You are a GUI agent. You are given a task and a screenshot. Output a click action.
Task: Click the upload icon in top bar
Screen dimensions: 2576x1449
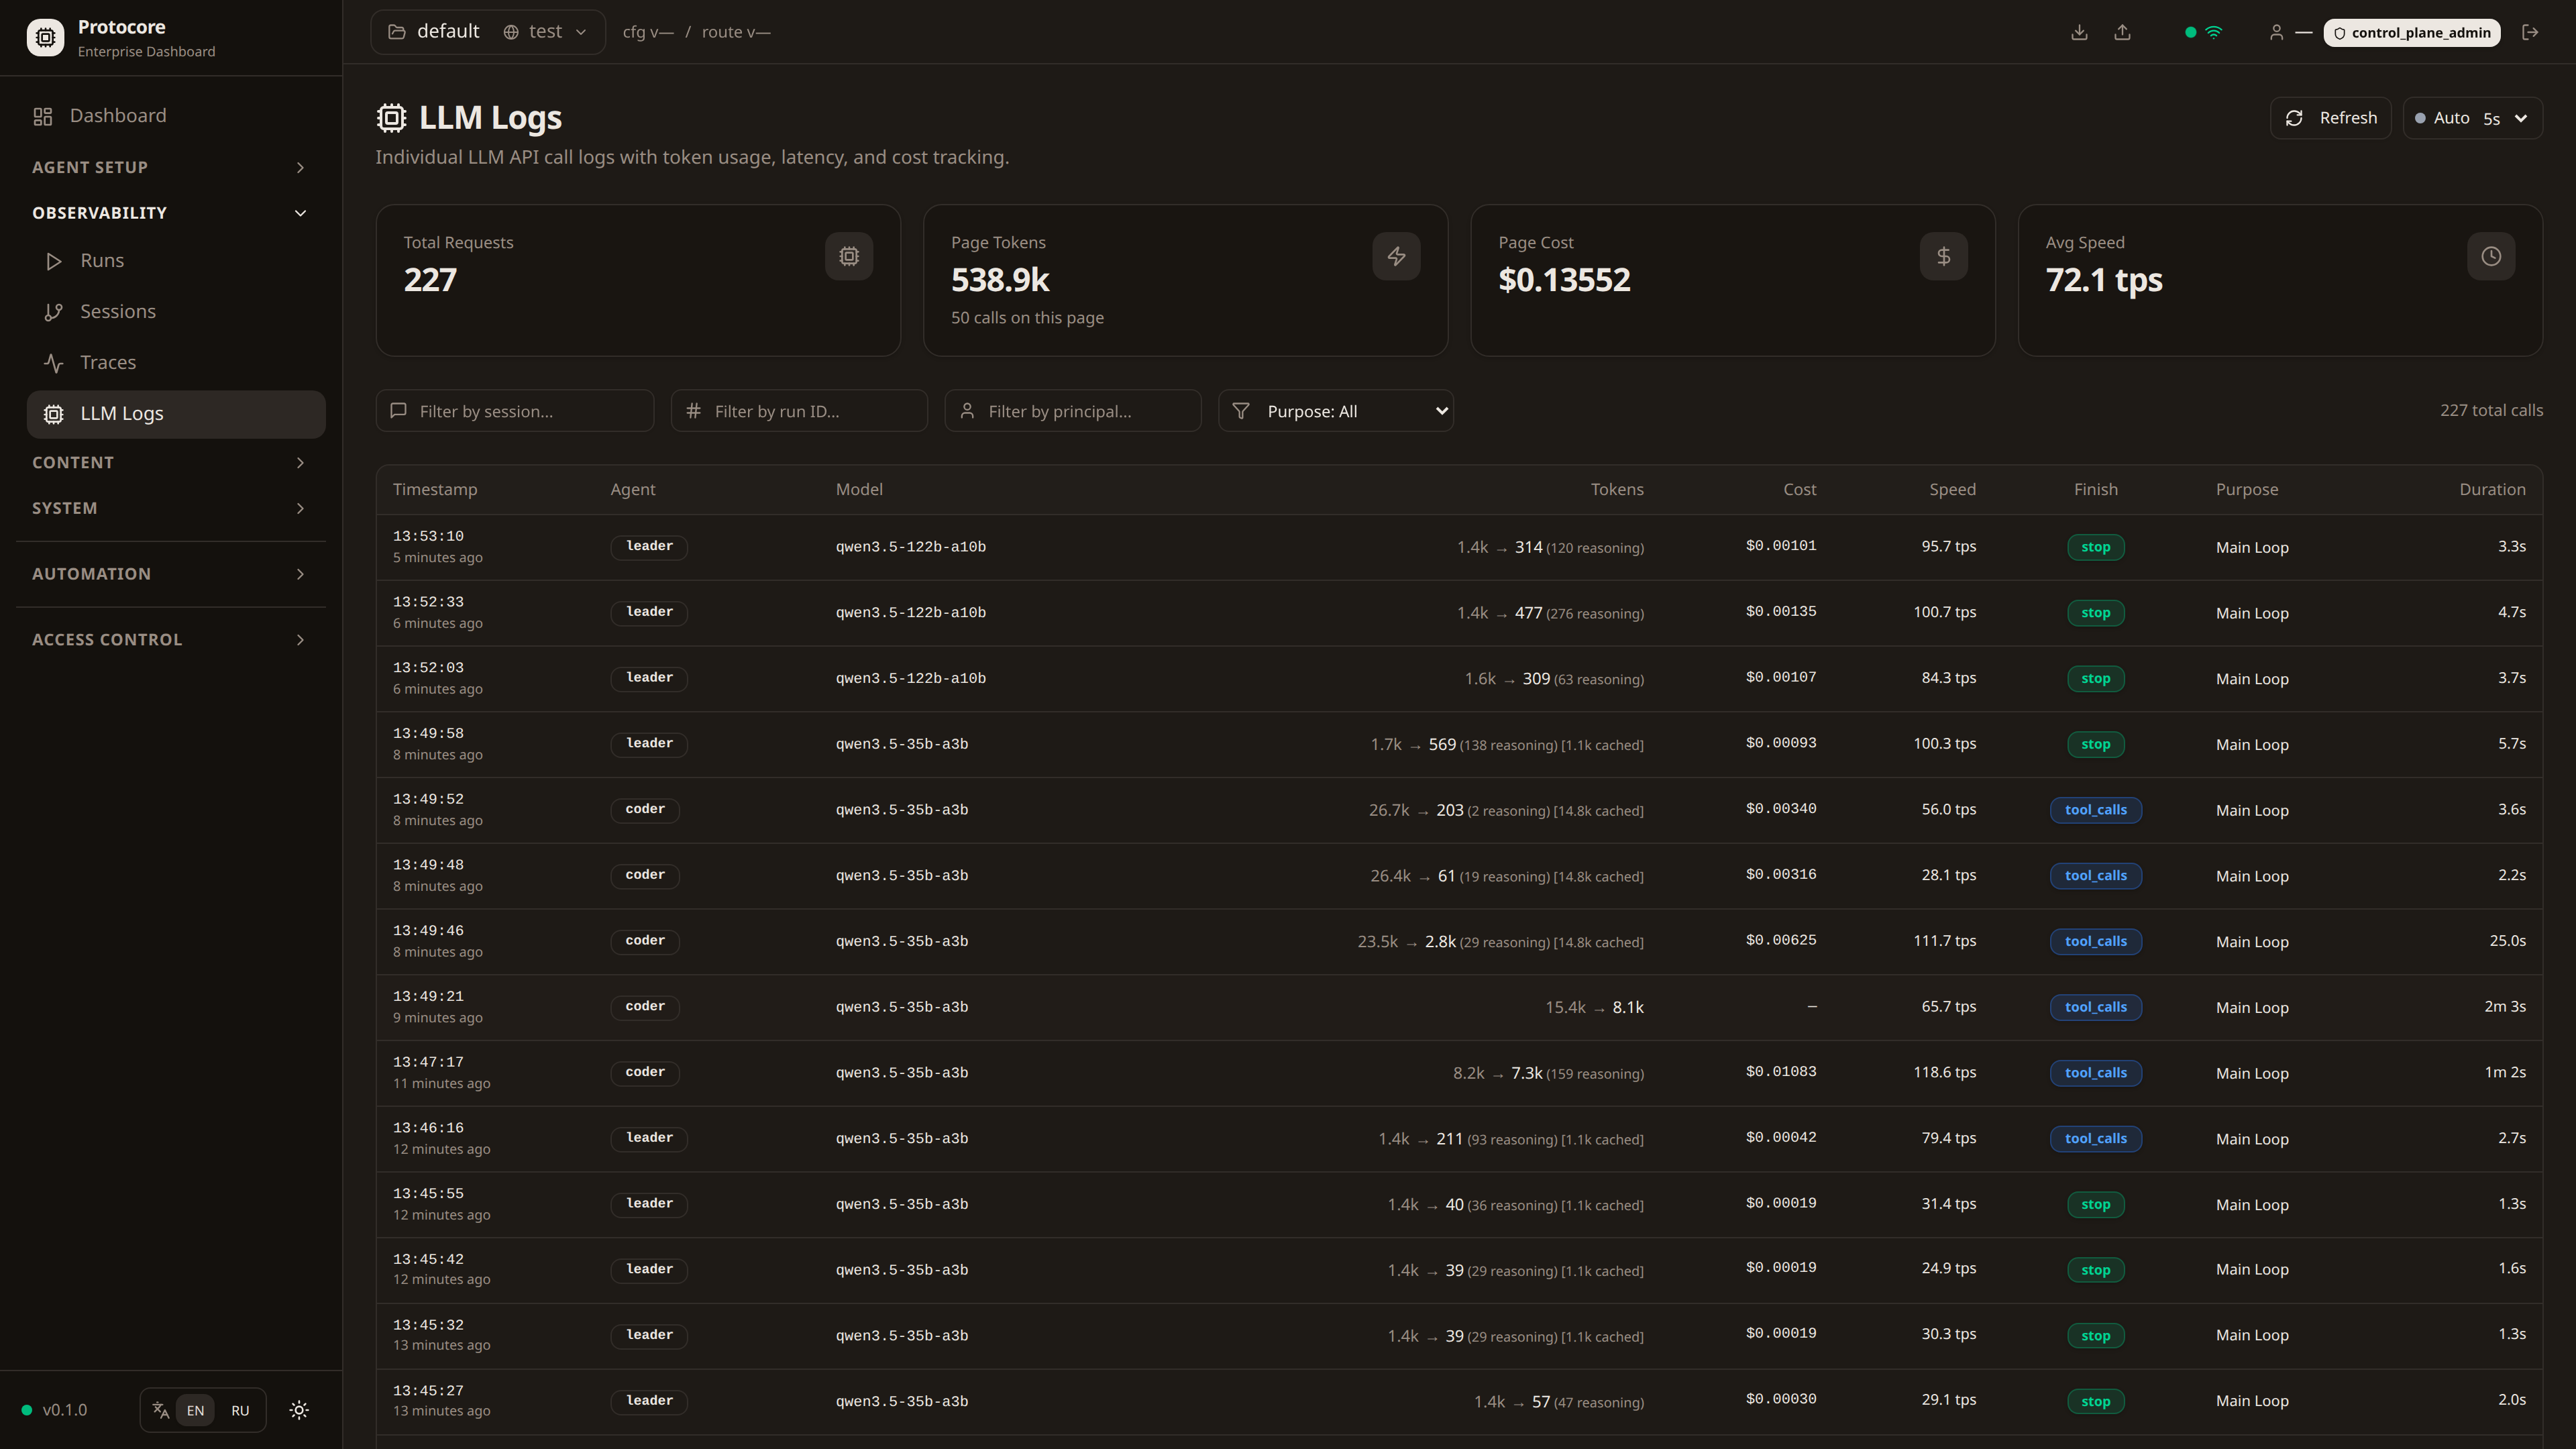coord(2122,32)
